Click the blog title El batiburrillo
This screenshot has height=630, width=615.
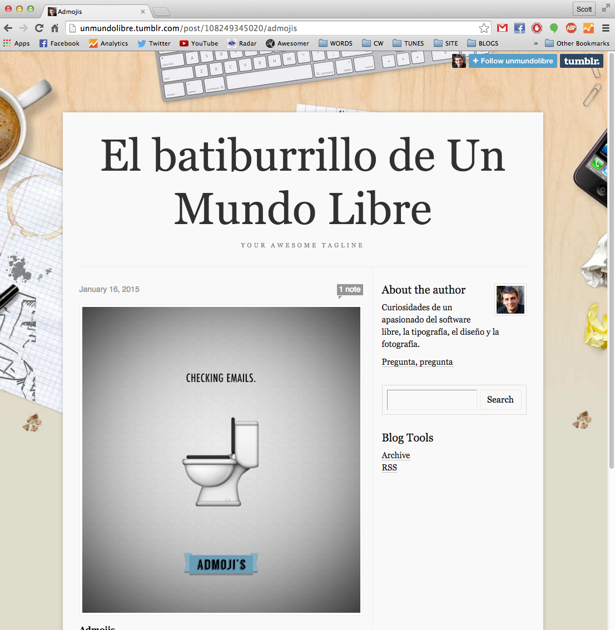point(302,182)
